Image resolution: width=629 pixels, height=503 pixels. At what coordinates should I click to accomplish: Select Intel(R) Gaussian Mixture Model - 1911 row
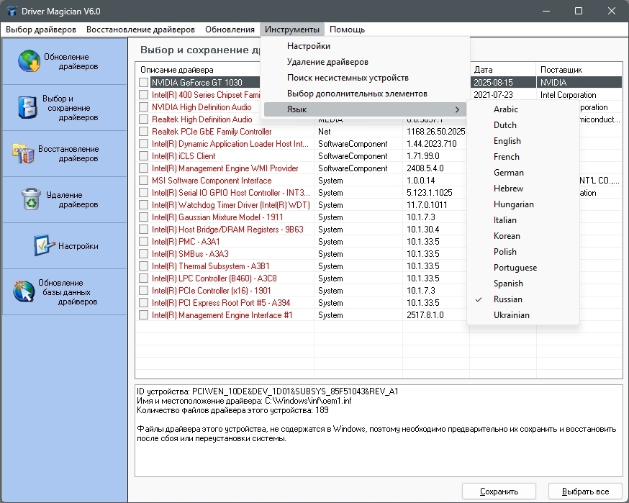(x=217, y=217)
